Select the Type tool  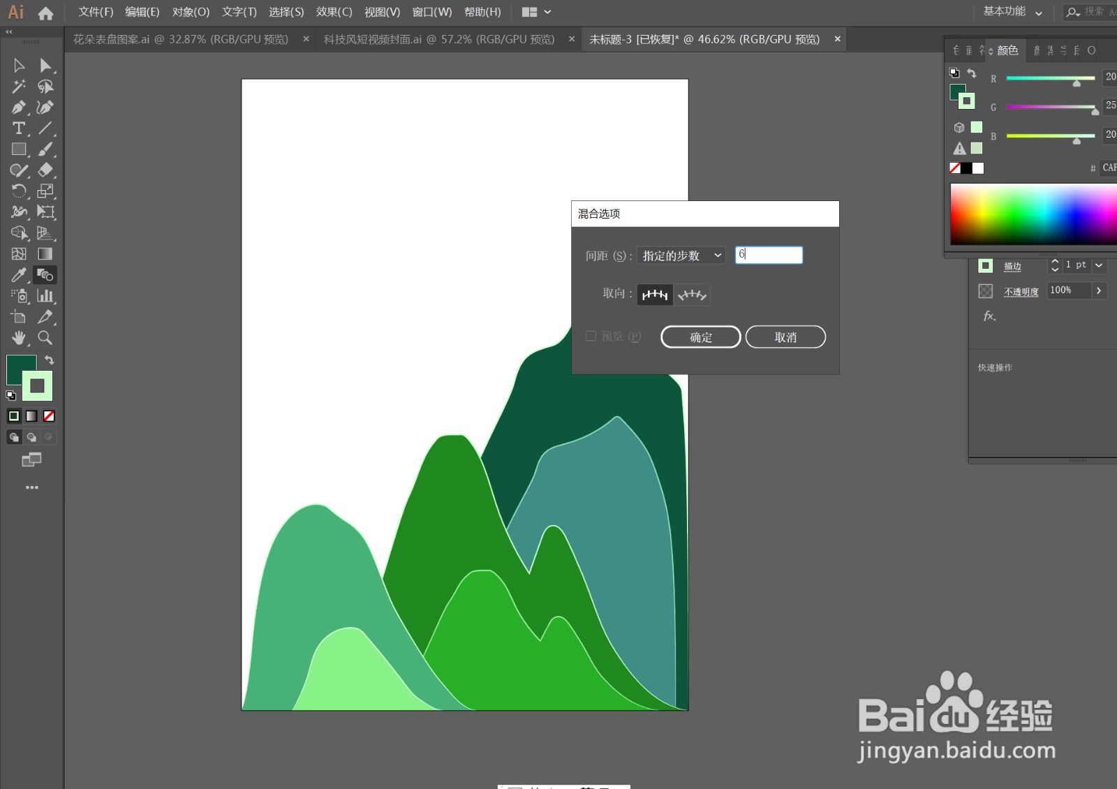pos(19,128)
